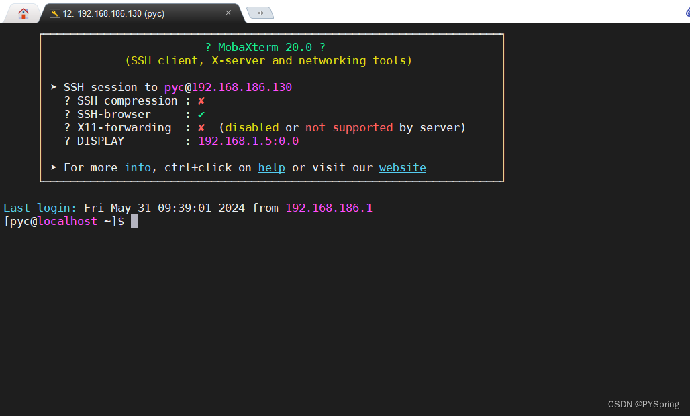Open the website link
690x416 pixels.
[402, 167]
